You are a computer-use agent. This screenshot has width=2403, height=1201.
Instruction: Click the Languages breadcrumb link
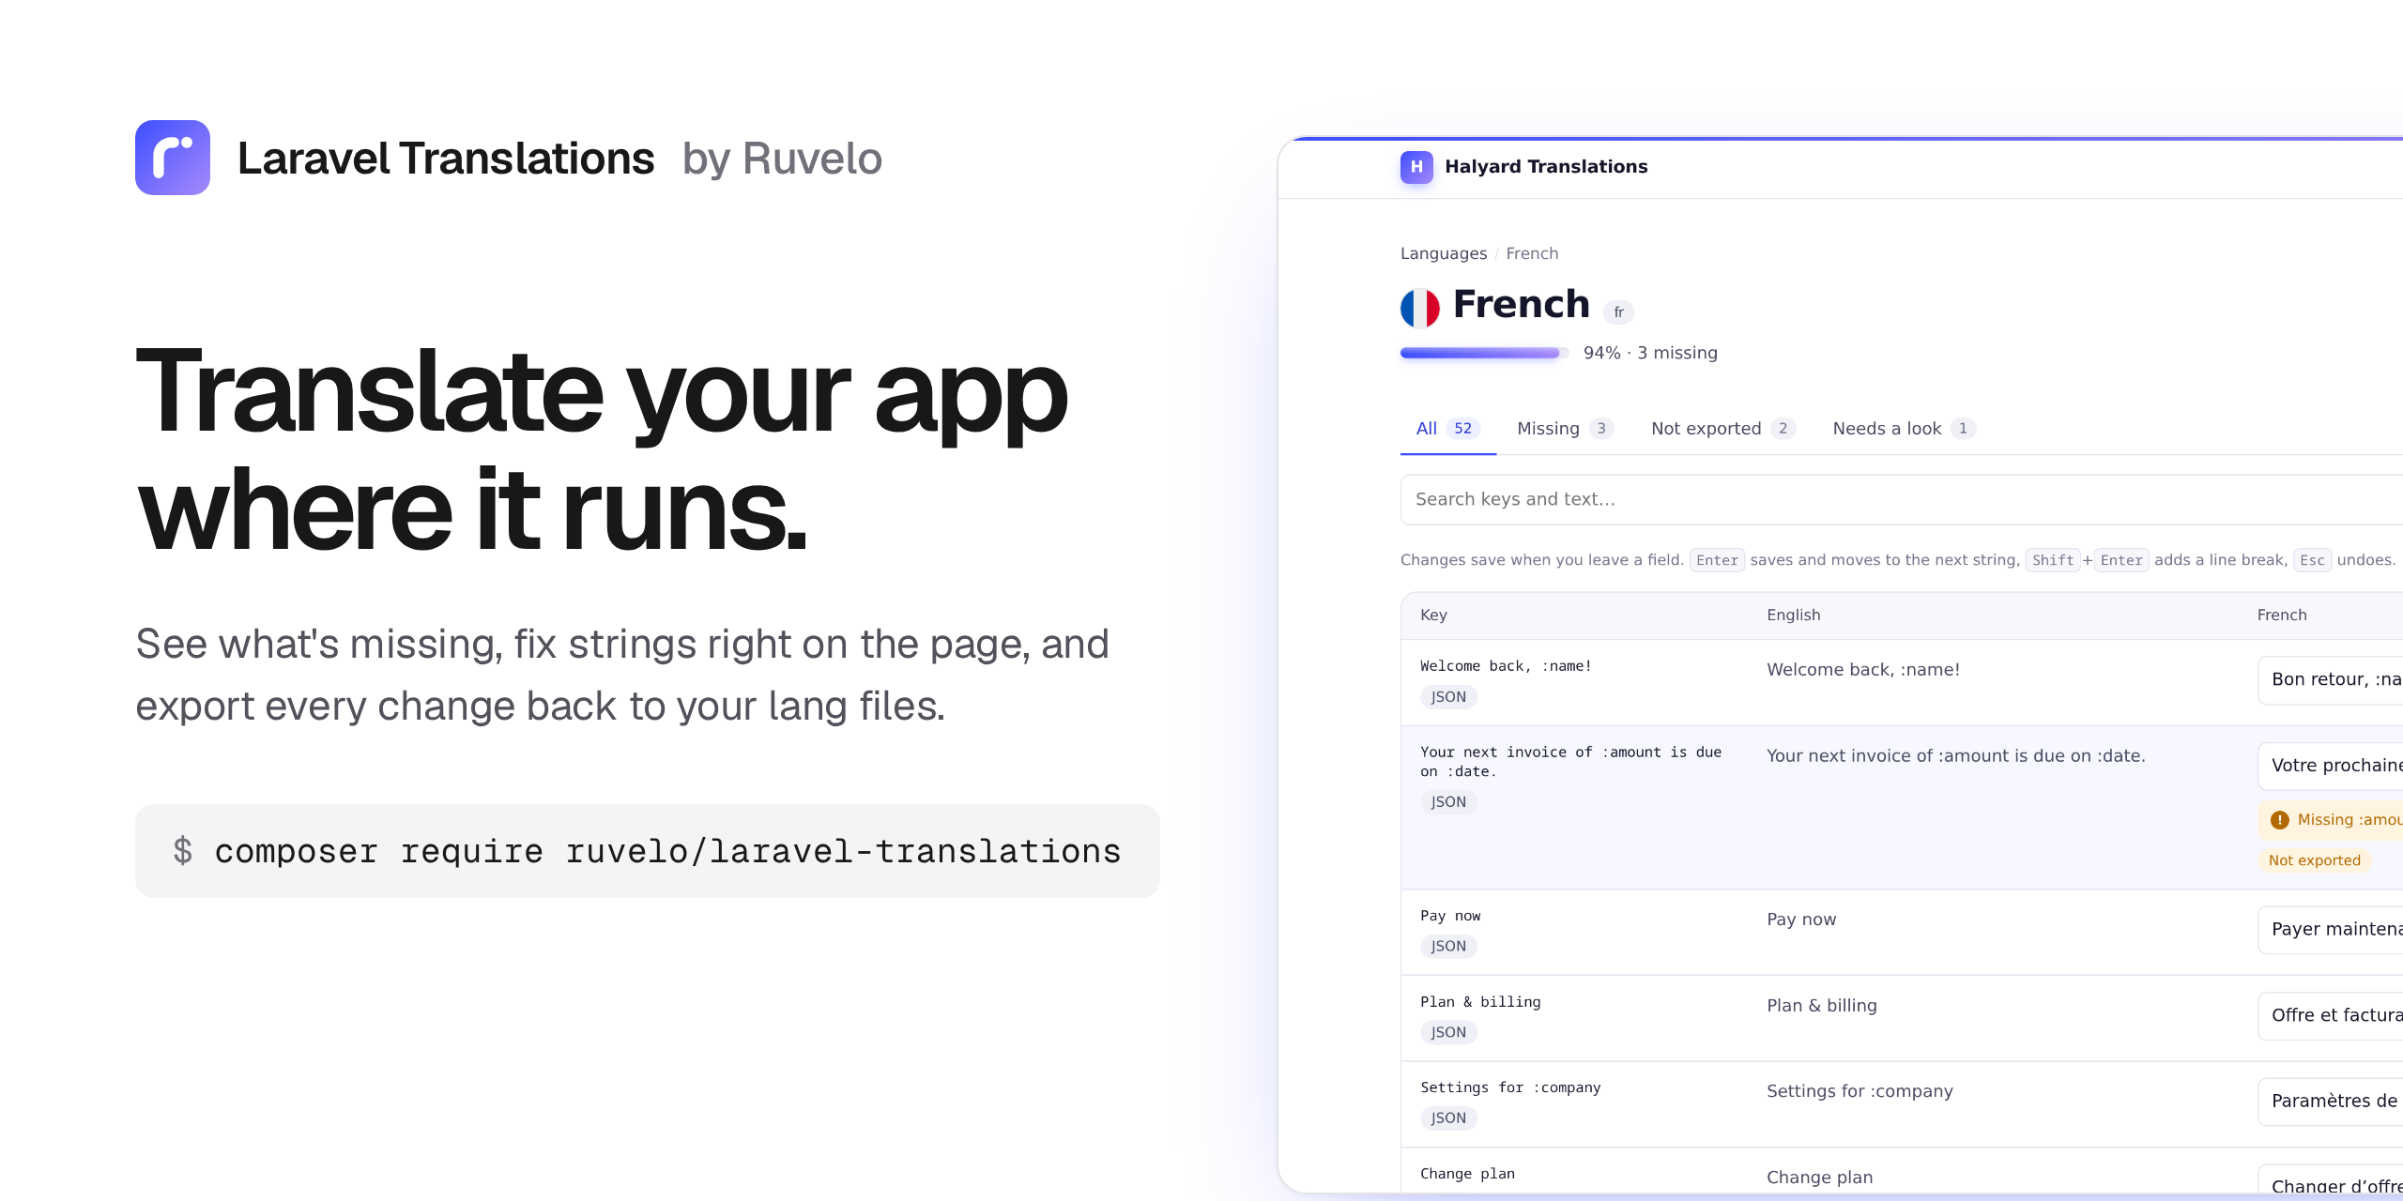[x=1444, y=253]
